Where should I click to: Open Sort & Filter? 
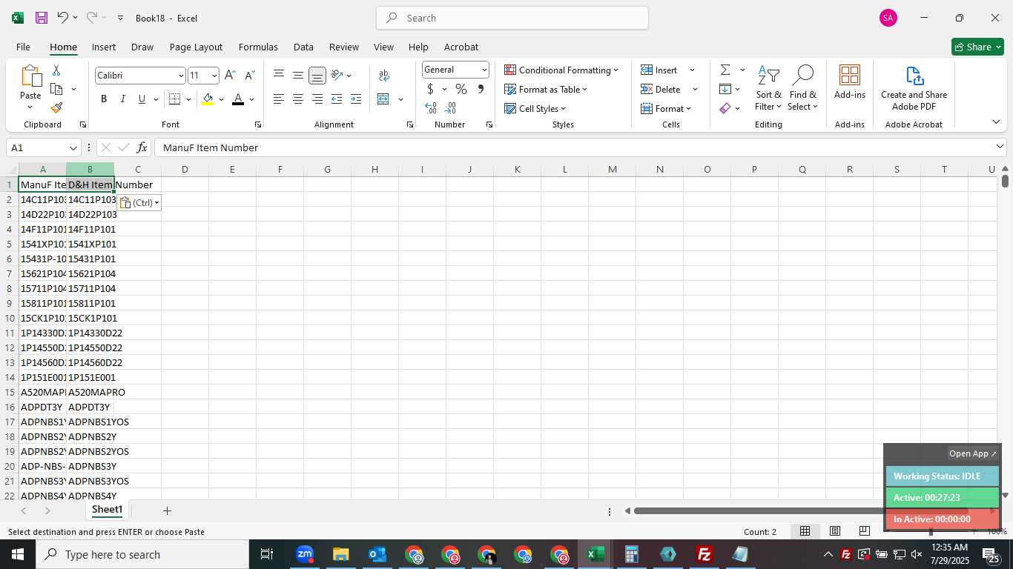(x=768, y=89)
